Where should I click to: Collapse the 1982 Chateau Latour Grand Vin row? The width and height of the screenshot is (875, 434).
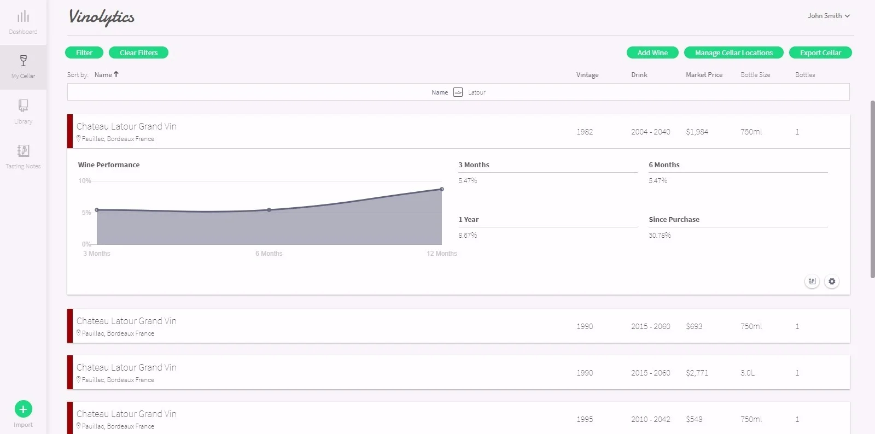click(x=458, y=131)
